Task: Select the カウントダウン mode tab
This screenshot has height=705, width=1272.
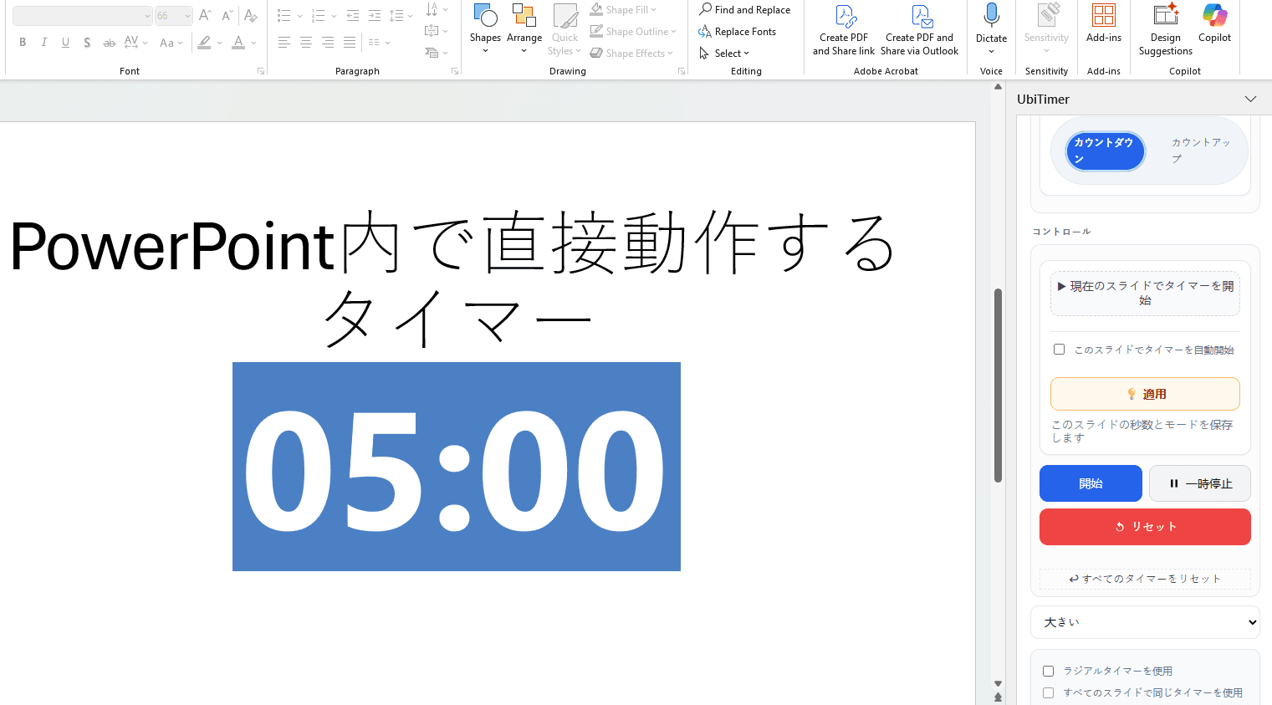Action: tap(1105, 151)
